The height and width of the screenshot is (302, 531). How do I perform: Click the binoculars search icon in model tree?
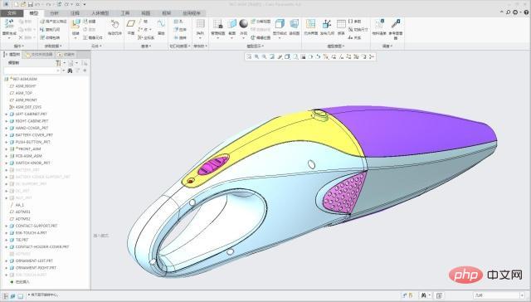coord(70,71)
